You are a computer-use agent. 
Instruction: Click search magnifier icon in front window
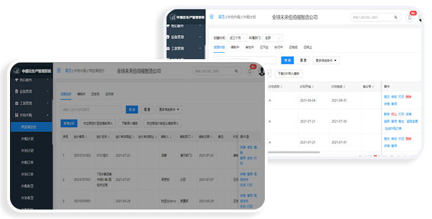tap(236, 71)
